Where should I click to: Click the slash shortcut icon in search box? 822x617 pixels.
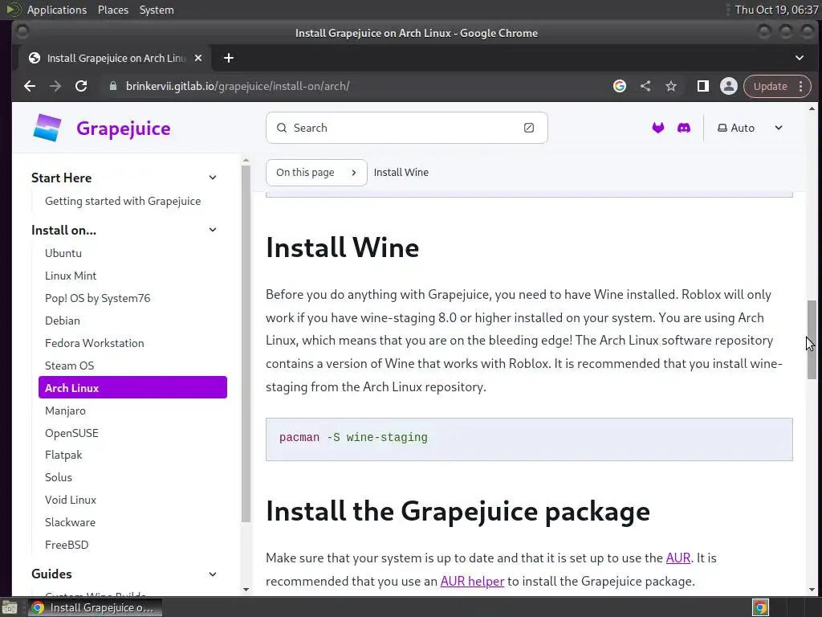pos(529,128)
